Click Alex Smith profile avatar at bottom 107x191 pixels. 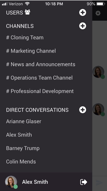pos(11,182)
